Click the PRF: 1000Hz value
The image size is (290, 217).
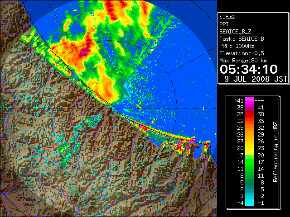tap(237, 46)
